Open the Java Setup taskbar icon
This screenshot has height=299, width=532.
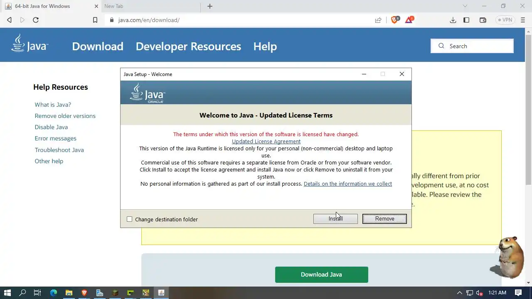point(161,293)
